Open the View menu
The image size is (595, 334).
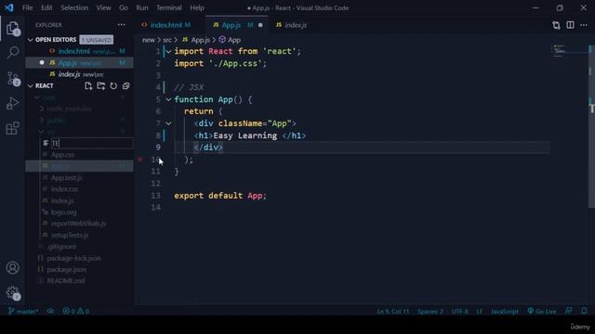click(103, 7)
